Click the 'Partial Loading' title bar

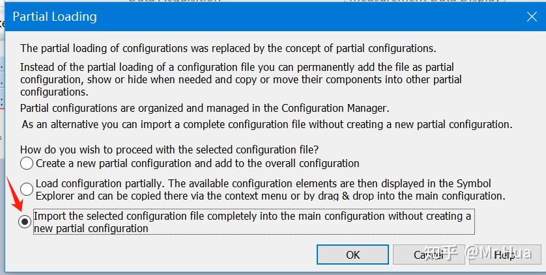[195, 17]
